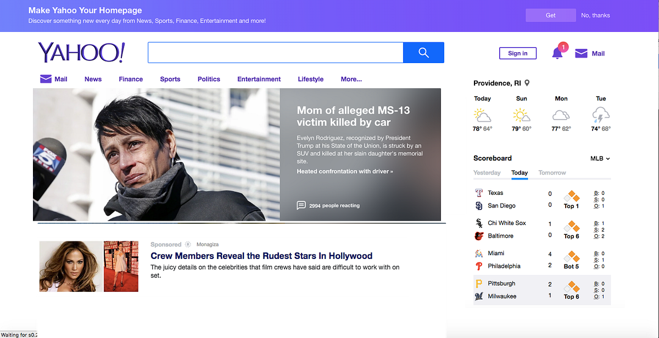Click the AdChoices icon beside Sponsored
The width and height of the screenshot is (659, 338).
[187, 244]
